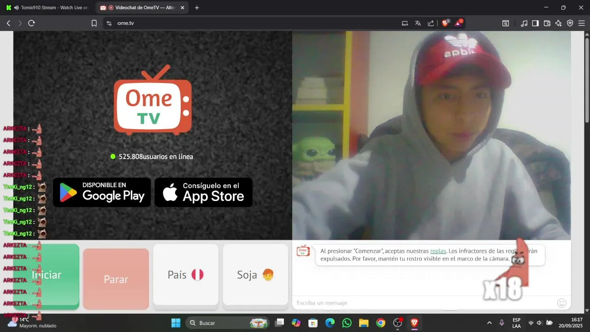
Task: Open the translate page icon
Action: pyautogui.click(x=418, y=23)
